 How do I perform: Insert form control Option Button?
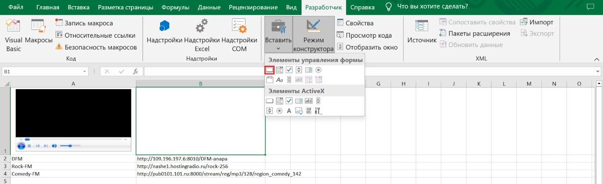[x=318, y=70]
